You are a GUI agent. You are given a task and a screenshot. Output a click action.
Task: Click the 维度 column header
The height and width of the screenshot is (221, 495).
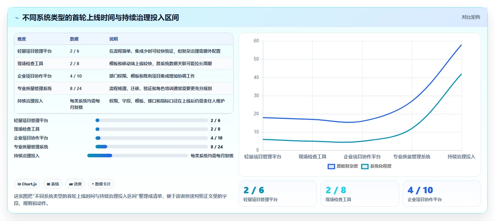click(x=22, y=39)
